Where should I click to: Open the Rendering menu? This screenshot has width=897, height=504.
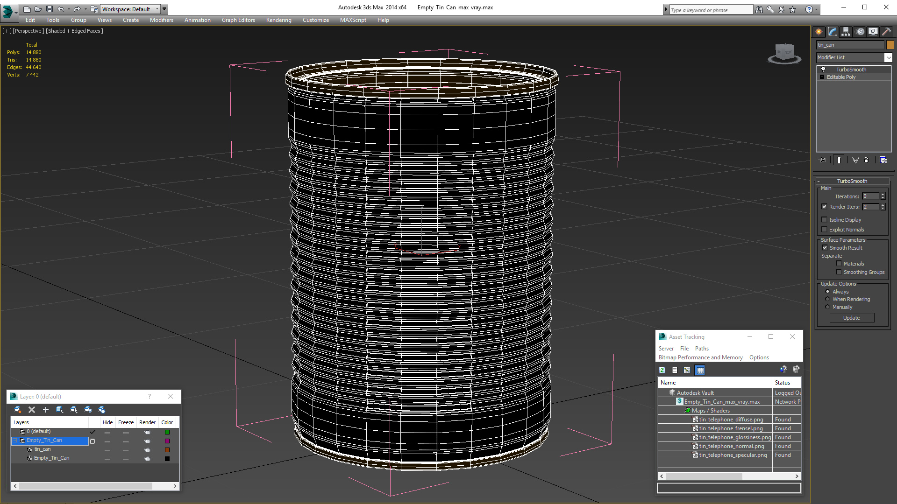(279, 20)
